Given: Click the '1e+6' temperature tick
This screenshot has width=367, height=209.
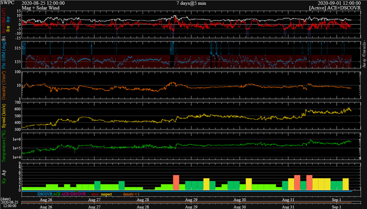Looking at the screenshot, I should (x=16, y=139).
